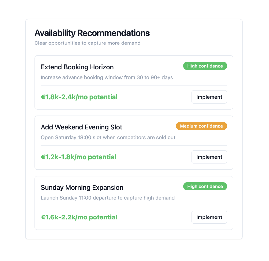This screenshot has height=261, width=269.
Task: Click divider line in Weekend Evening Slot card
Action: 134,146
